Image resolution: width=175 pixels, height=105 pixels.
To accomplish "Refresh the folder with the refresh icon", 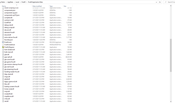I will [160, 2].
